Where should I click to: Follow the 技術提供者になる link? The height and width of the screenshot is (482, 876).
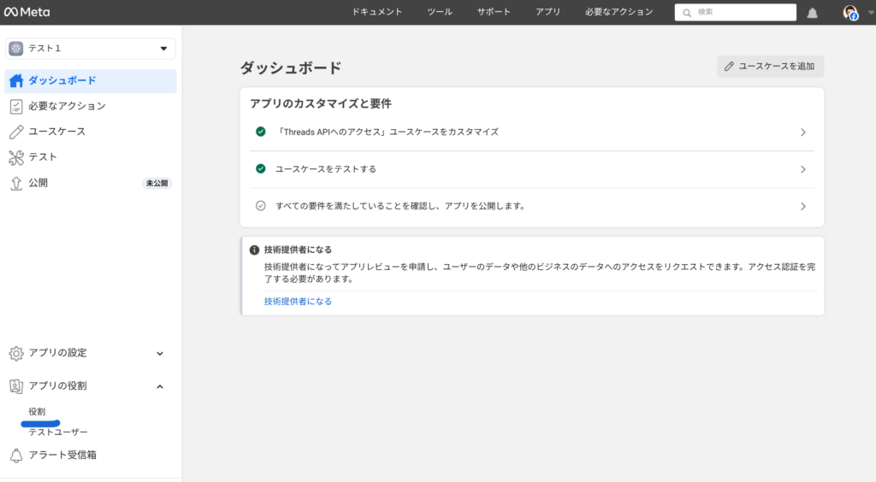pos(298,302)
